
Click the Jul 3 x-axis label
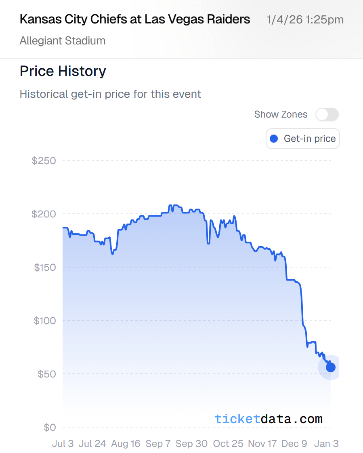click(63, 444)
